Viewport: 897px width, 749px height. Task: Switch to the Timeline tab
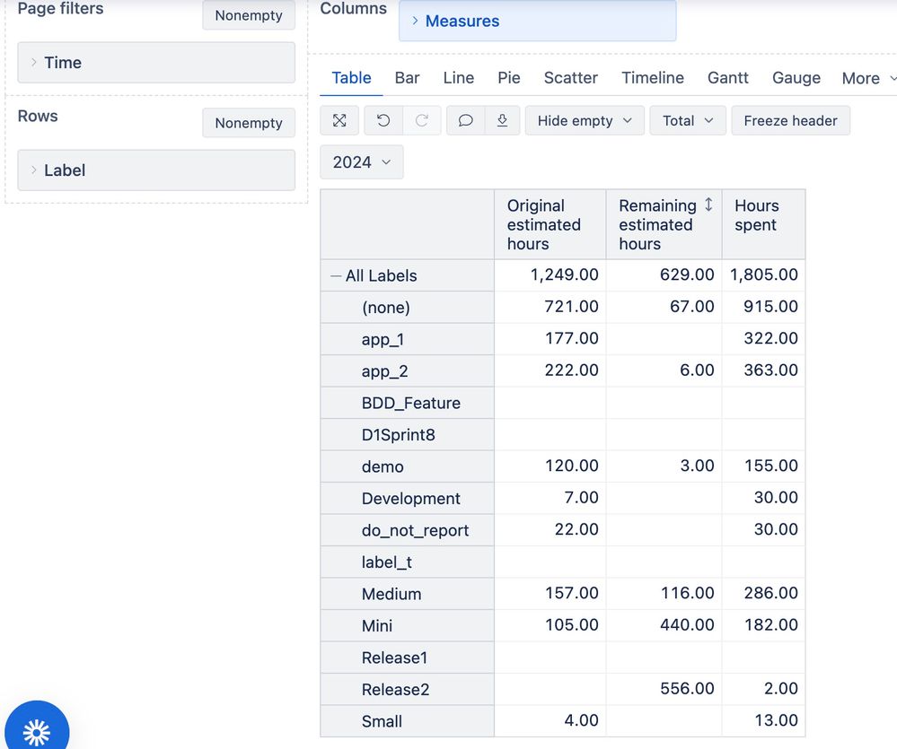point(653,78)
